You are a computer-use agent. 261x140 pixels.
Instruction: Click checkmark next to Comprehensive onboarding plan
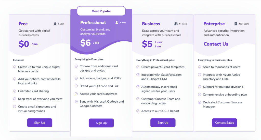[x=199, y=95]
